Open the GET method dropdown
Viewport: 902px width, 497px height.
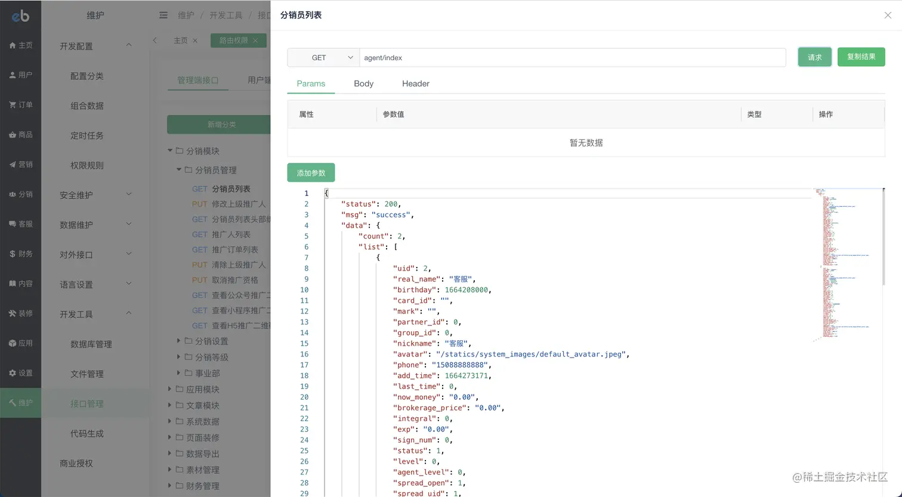[x=323, y=58]
